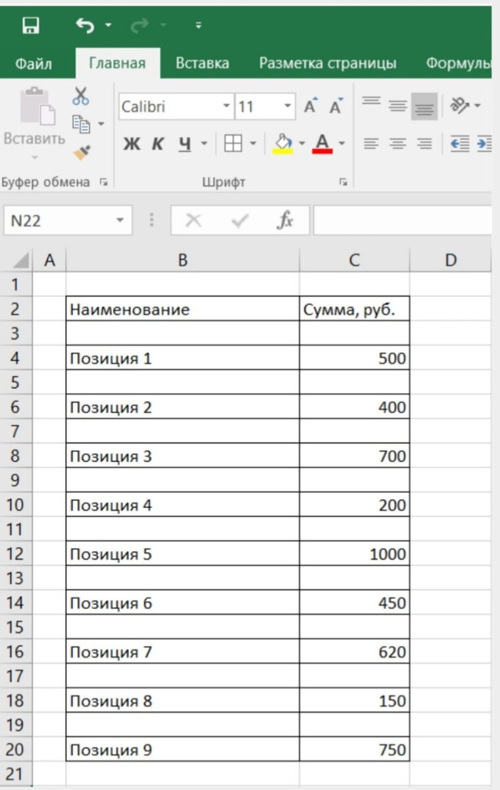The image size is (500, 790).
Task: Toggle italic К formatting
Action: (157, 144)
